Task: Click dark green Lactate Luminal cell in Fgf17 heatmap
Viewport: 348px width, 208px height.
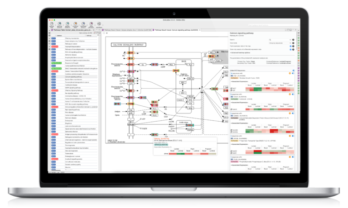Action: (258, 88)
